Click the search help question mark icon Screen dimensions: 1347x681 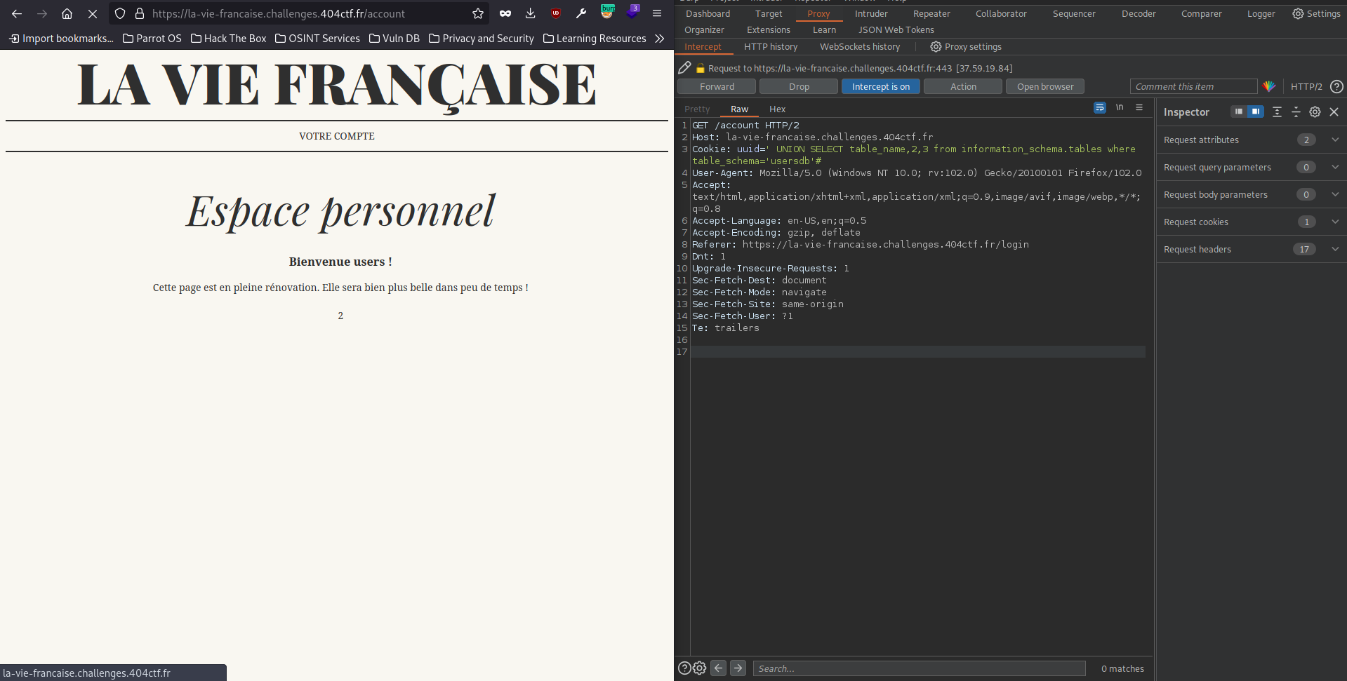tap(684, 668)
